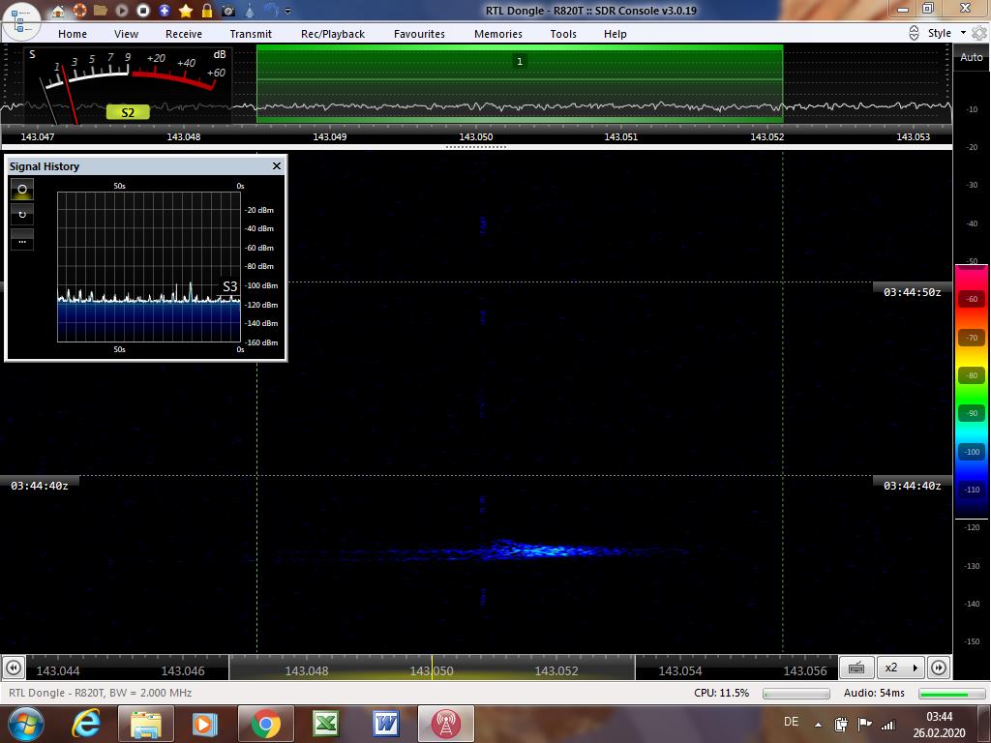The height and width of the screenshot is (743, 991).
Task: Click the -100 dBm scale label
Action: (x=261, y=285)
